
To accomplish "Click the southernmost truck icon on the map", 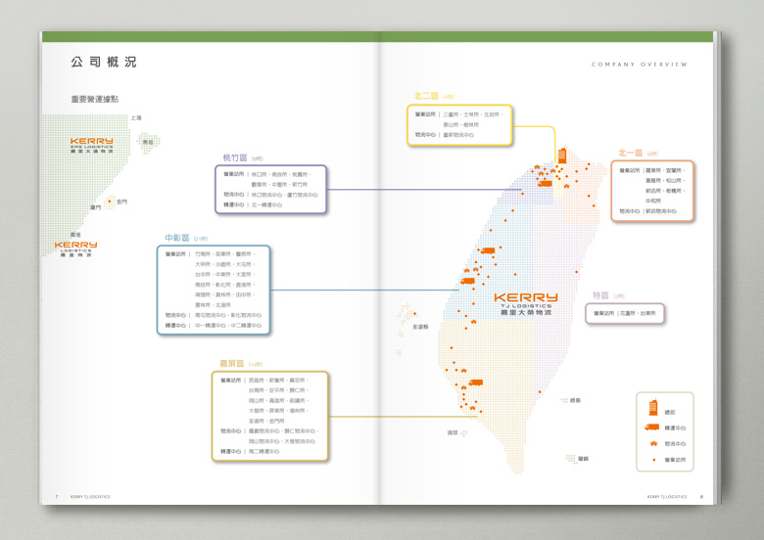I will 476,382.
